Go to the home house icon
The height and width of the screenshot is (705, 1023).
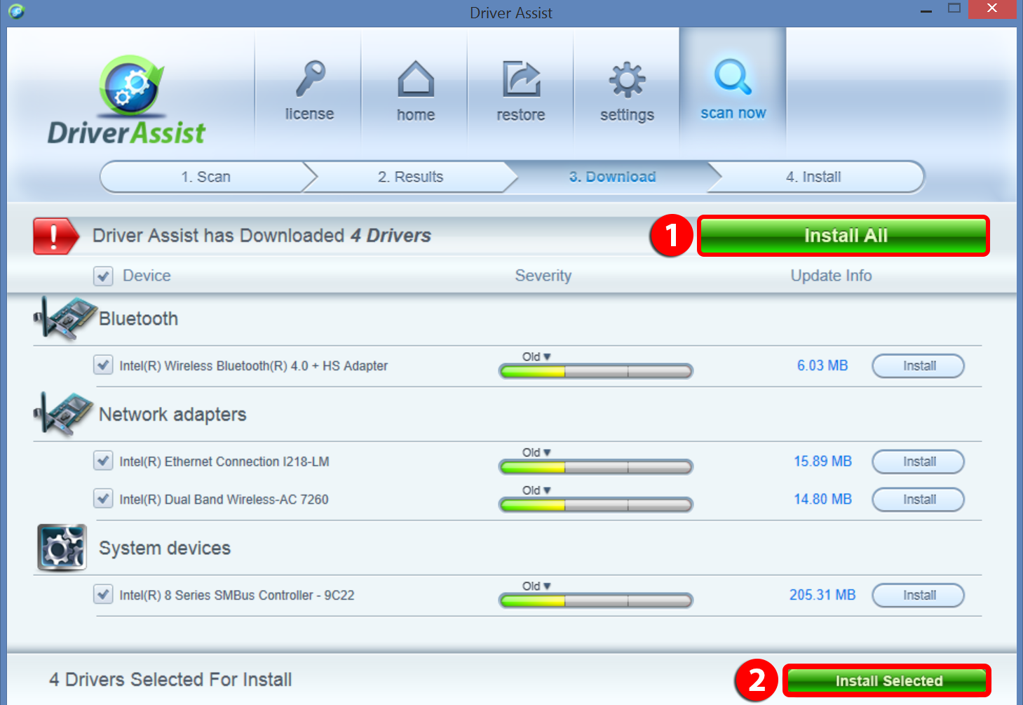416,79
